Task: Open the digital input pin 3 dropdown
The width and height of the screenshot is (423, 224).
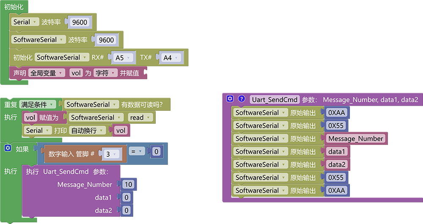Action: [x=111, y=154]
